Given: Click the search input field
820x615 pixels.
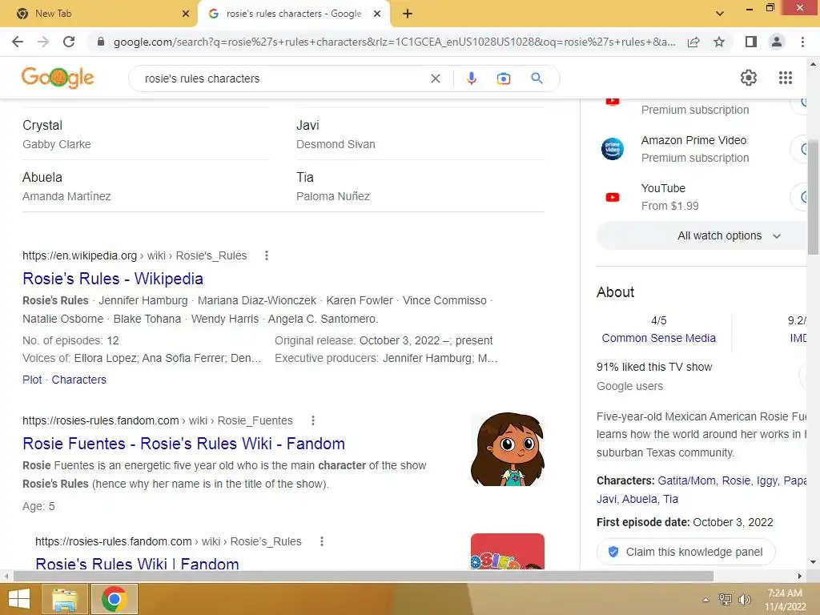Looking at the screenshot, I should tap(283, 78).
